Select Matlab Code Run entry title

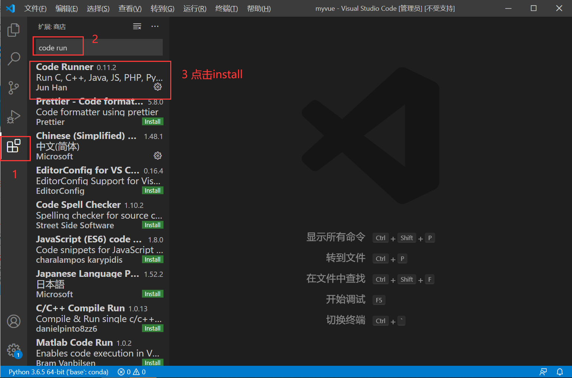(74, 342)
